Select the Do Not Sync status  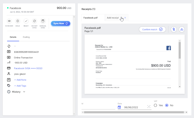click(x=34, y=21)
